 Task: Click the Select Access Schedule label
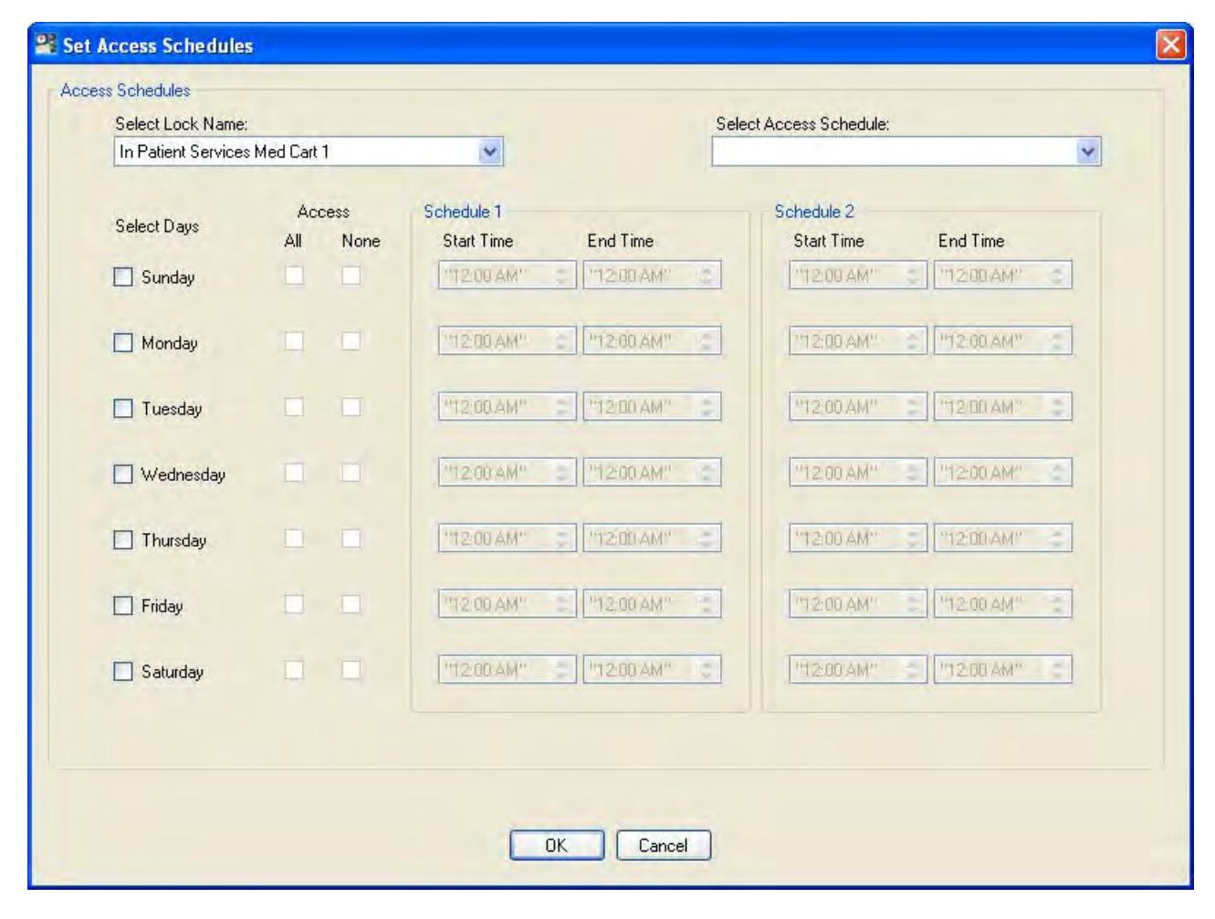(x=802, y=124)
